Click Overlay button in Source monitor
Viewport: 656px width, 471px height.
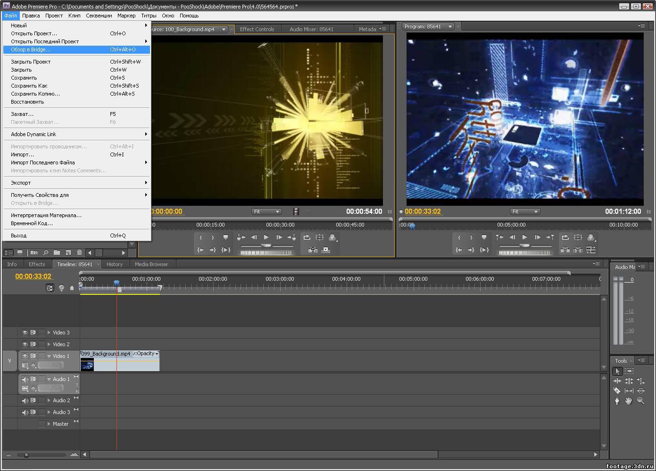(325, 250)
